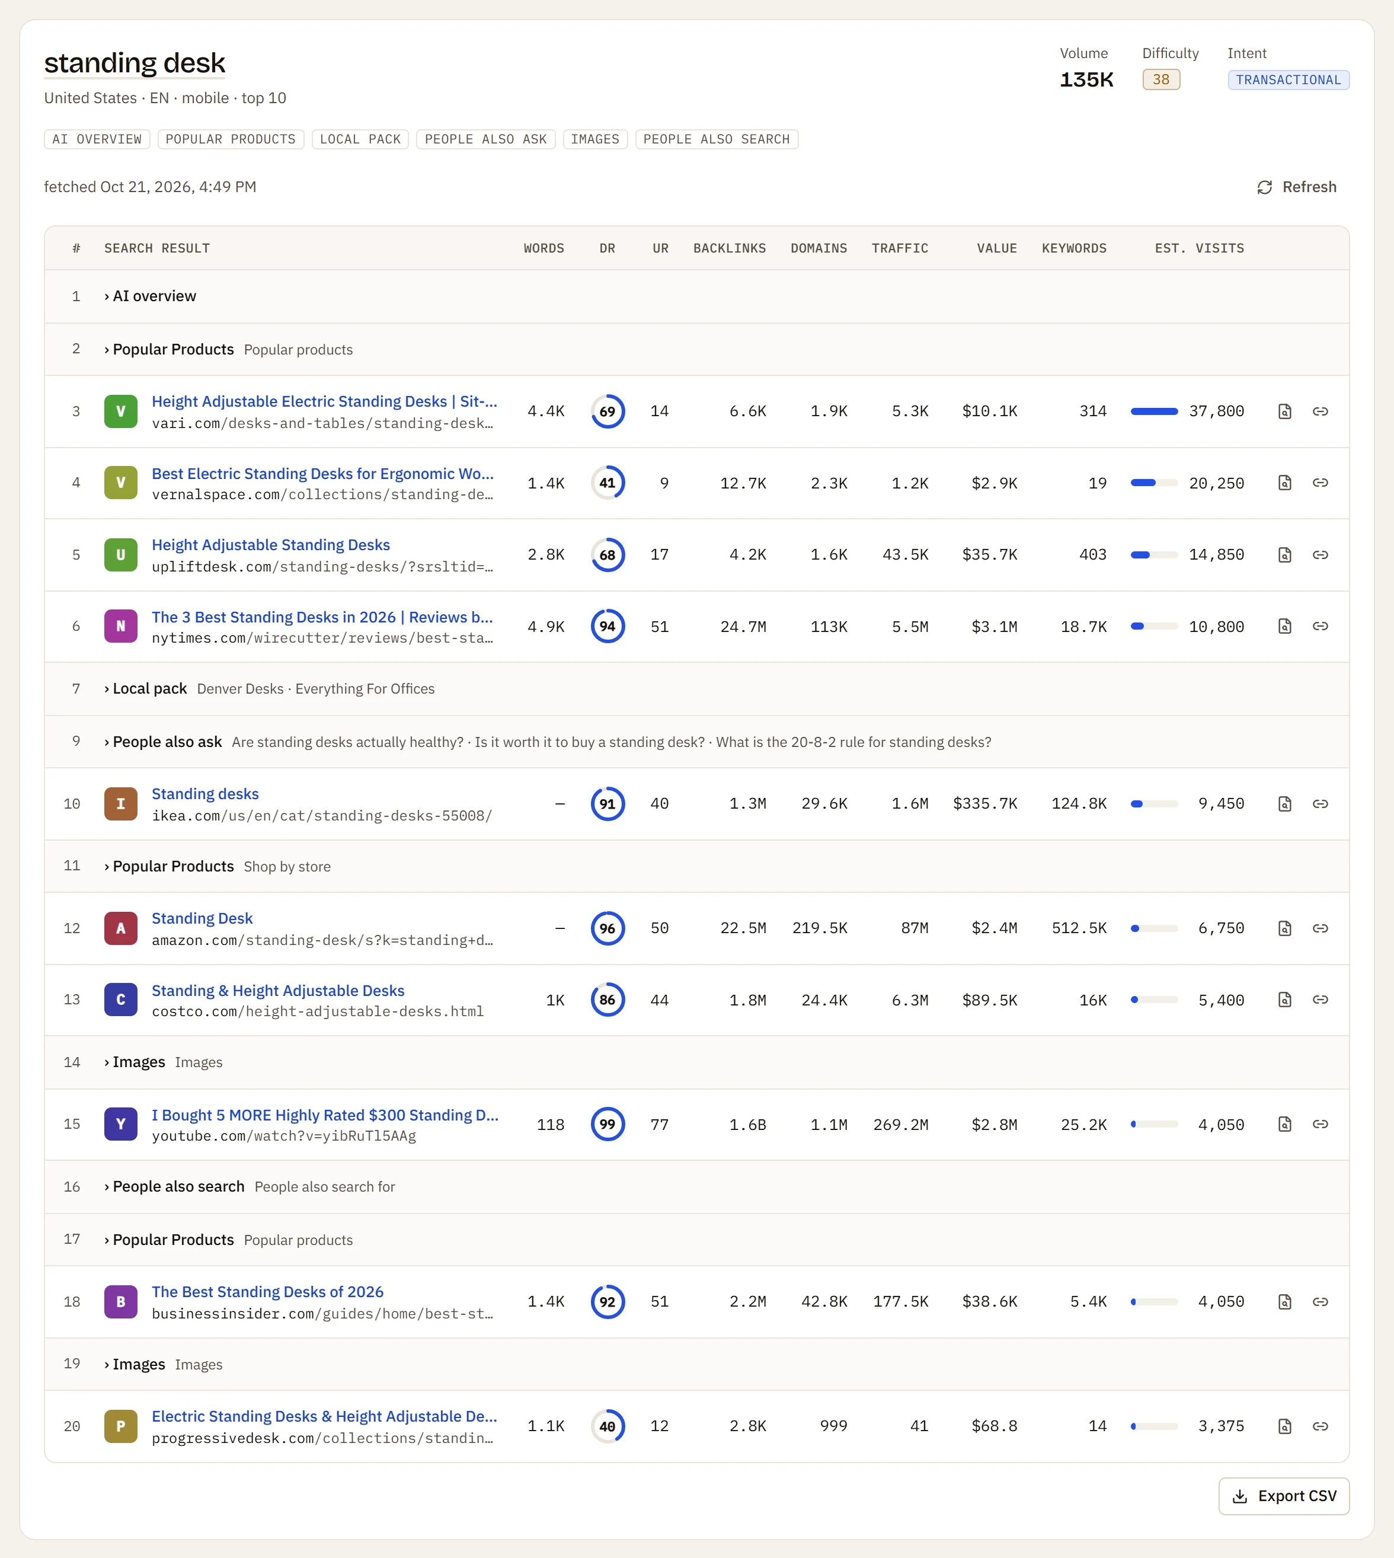
Task: Click the est. visits bar for vernalspace.com
Action: click(1153, 483)
